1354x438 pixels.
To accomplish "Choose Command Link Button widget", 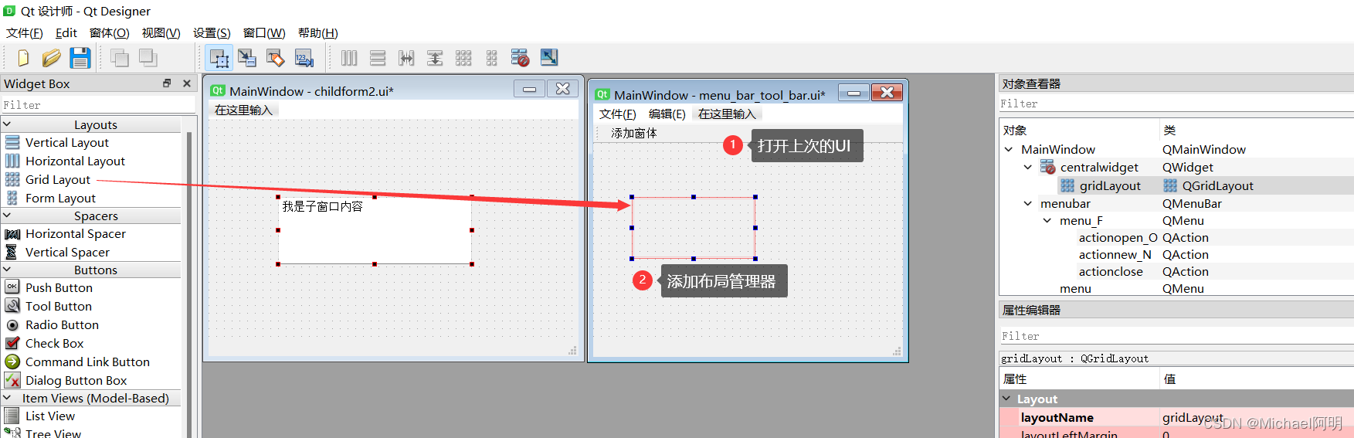I will (87, 362).
